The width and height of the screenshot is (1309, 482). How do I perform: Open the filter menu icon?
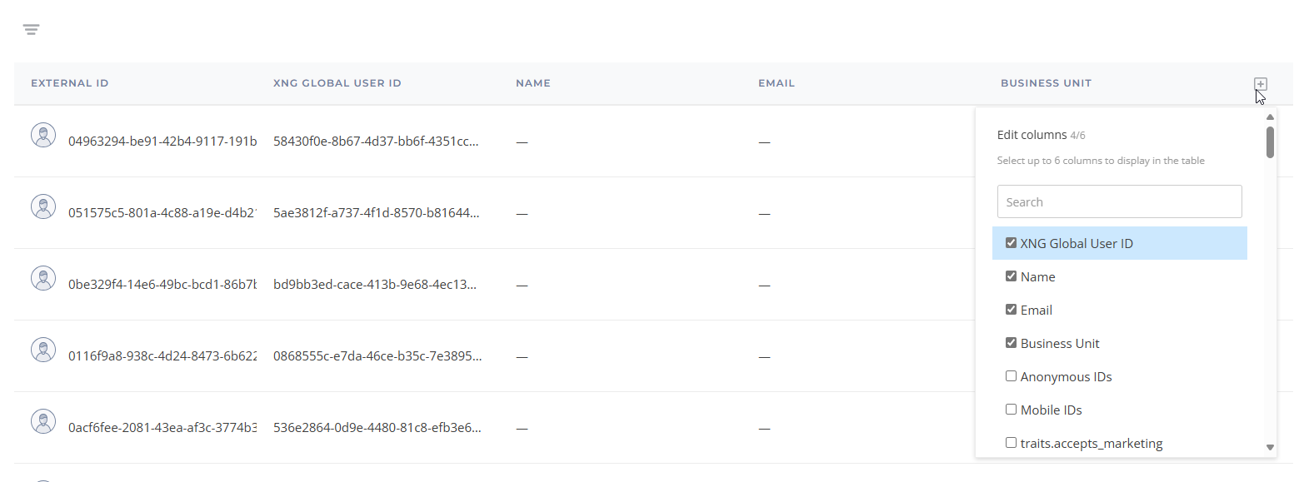coord(31,30)
